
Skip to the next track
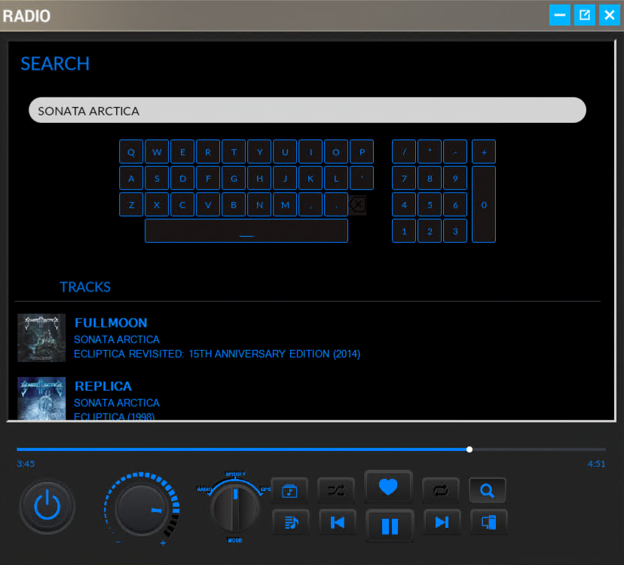tap(442, 522)
